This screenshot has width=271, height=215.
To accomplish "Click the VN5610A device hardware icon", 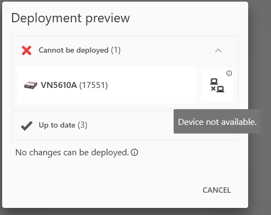I will pyautogui.click(x=30, y=85).
